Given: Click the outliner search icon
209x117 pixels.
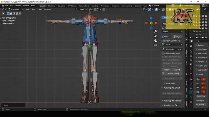Looking at the screenshot, I should 205,9.
